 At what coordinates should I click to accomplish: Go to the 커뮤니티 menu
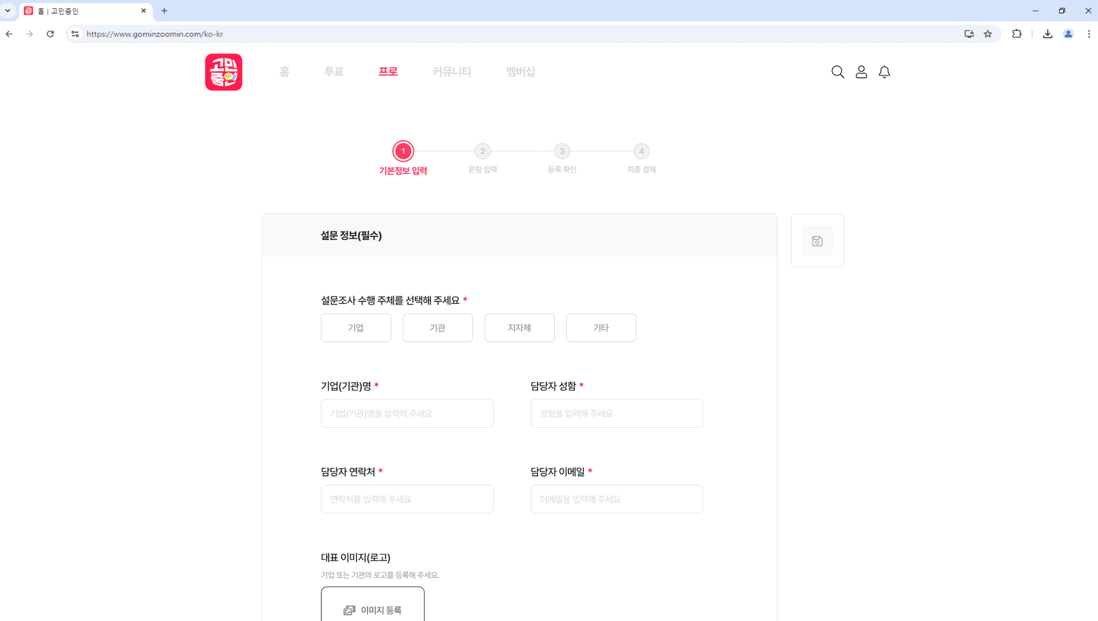452,72
